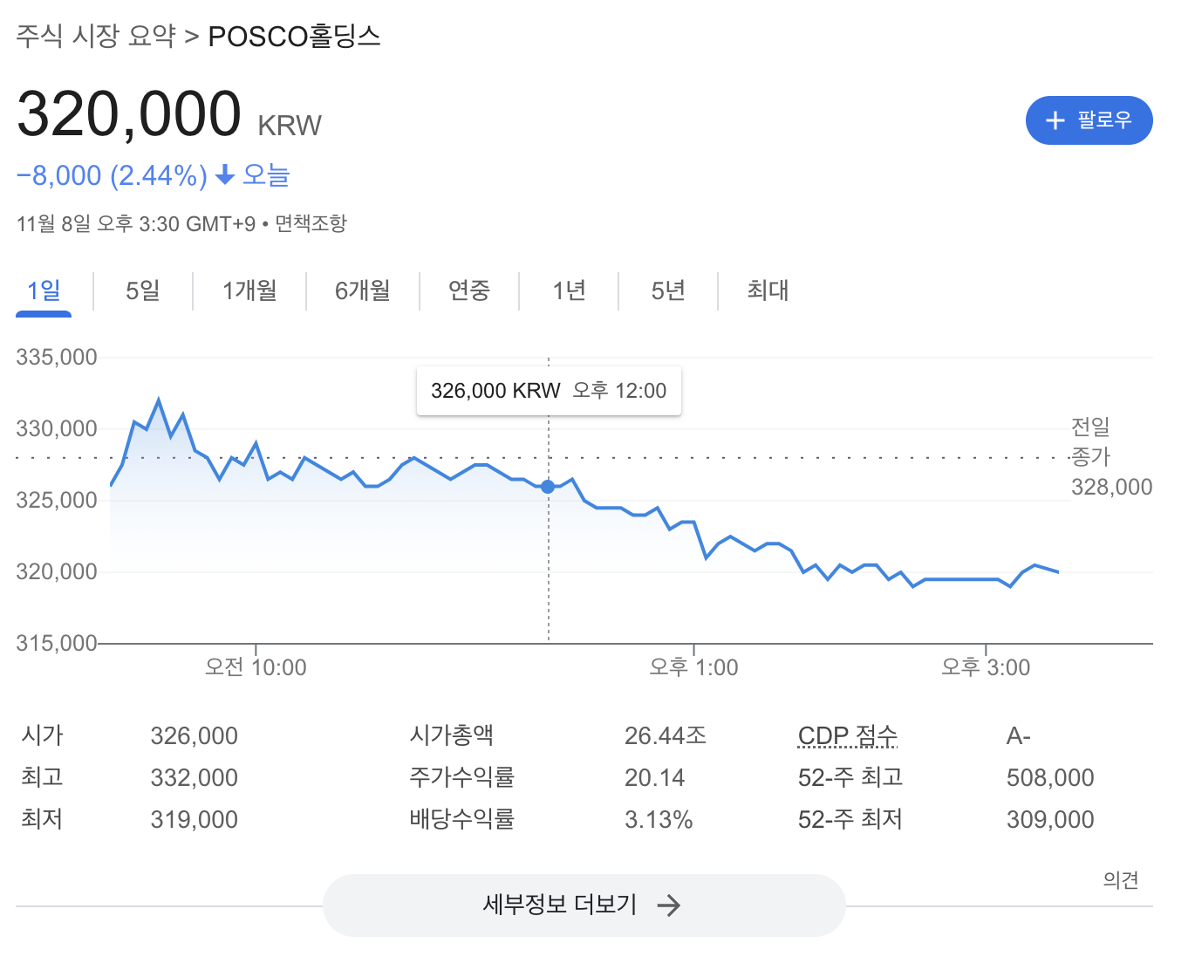Select the 1일 chart range tab
Screen dimensions: 1195x977
point(42,290)
